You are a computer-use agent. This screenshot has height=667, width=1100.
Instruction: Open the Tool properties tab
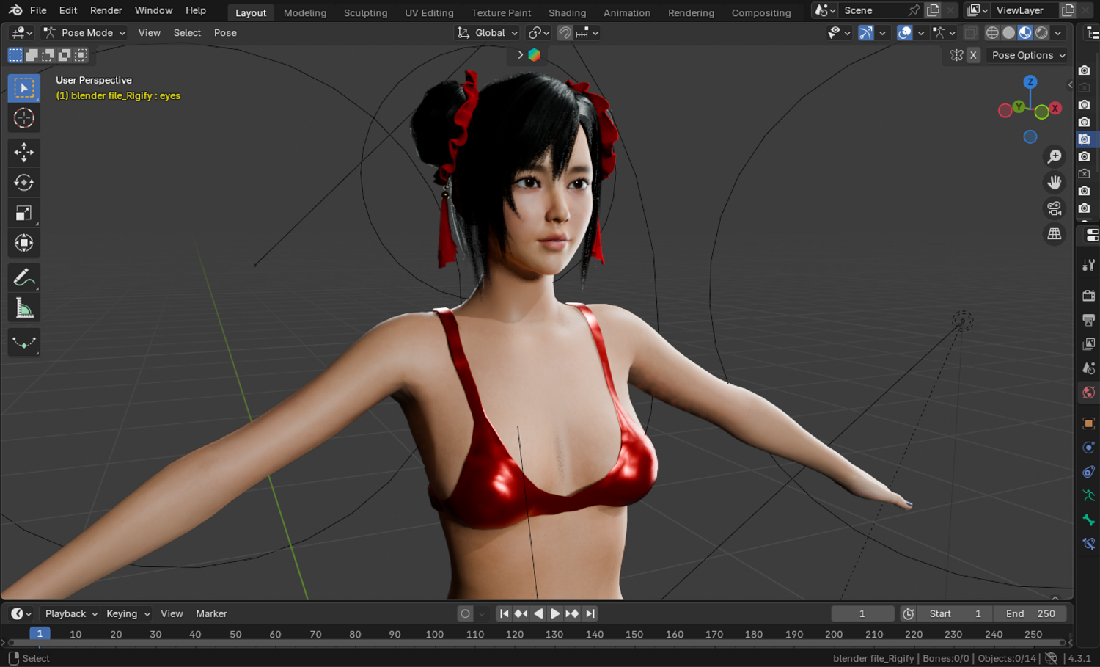coord(1089,266)
